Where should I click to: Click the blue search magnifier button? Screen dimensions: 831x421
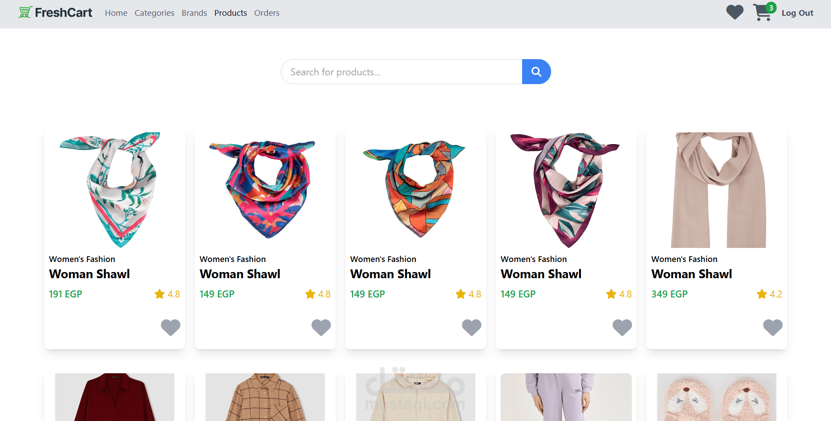(x=536, y=72)
